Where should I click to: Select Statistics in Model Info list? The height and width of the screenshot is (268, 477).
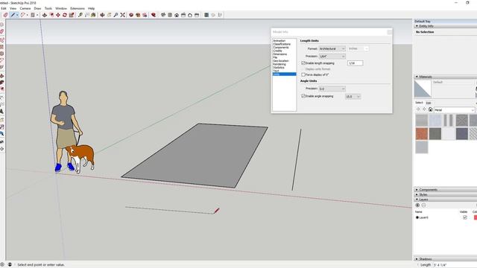tap(279, 68)
